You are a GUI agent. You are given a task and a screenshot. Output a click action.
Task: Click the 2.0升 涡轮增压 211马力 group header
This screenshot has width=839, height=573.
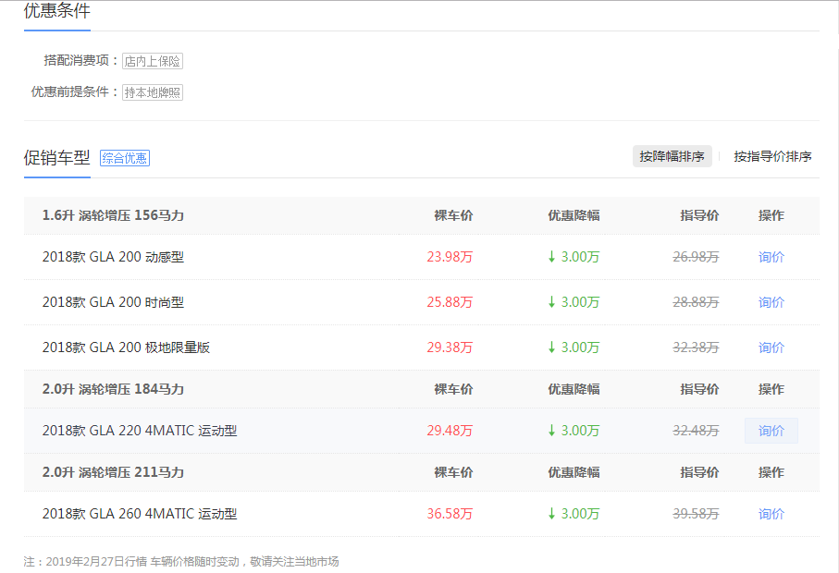[113, 472]
